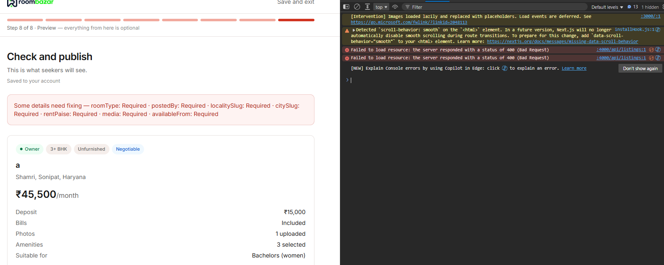The width and height of the screenshot is (664, 265).
Task: Click the console prompt input line
Action: [x=505, y=80]
